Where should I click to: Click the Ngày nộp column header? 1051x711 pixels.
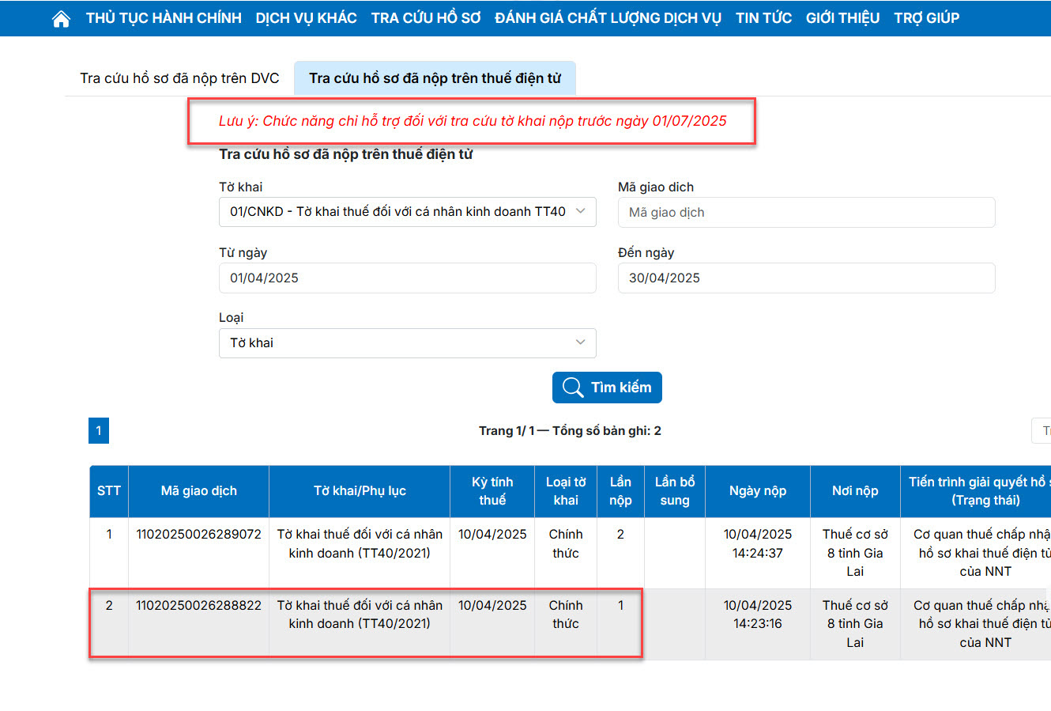click(x=757, y=491)
